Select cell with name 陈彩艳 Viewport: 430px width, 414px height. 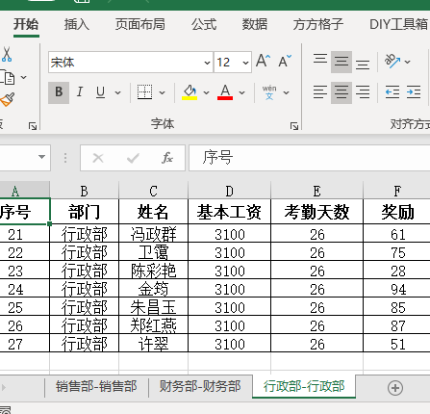click(153, 271)
